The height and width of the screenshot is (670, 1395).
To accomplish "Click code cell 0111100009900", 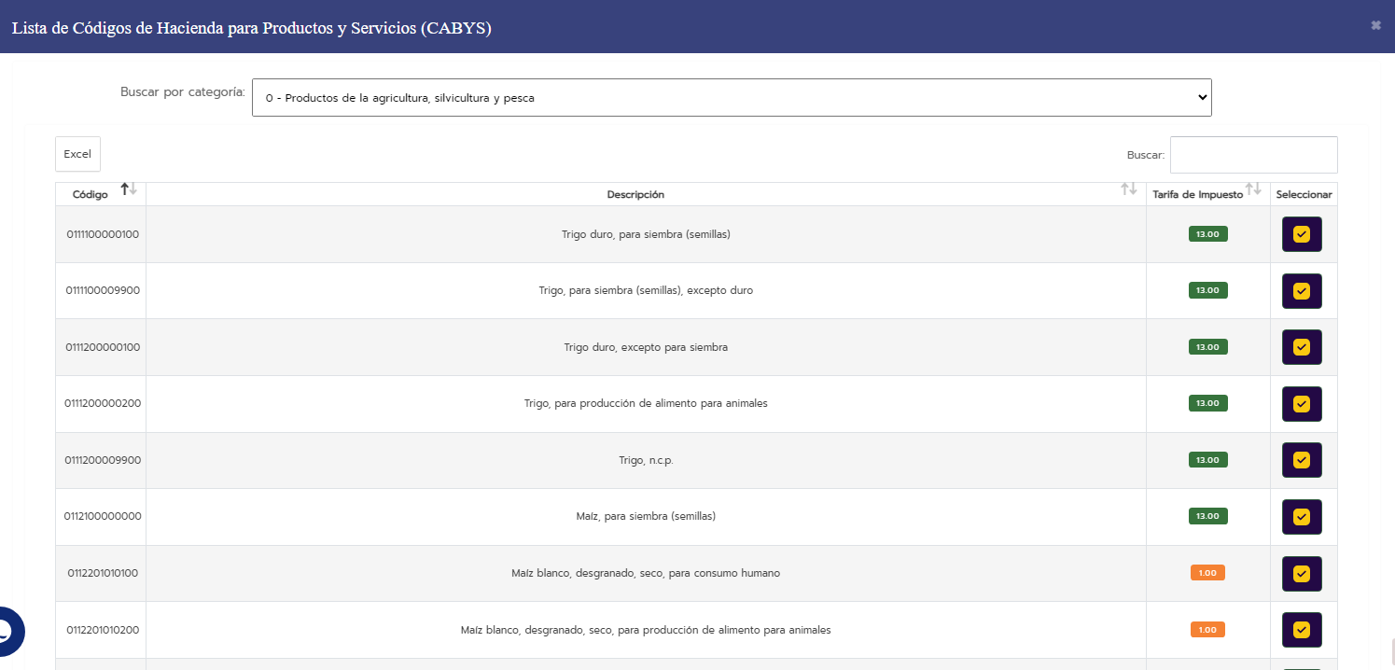I will [103, 290].
